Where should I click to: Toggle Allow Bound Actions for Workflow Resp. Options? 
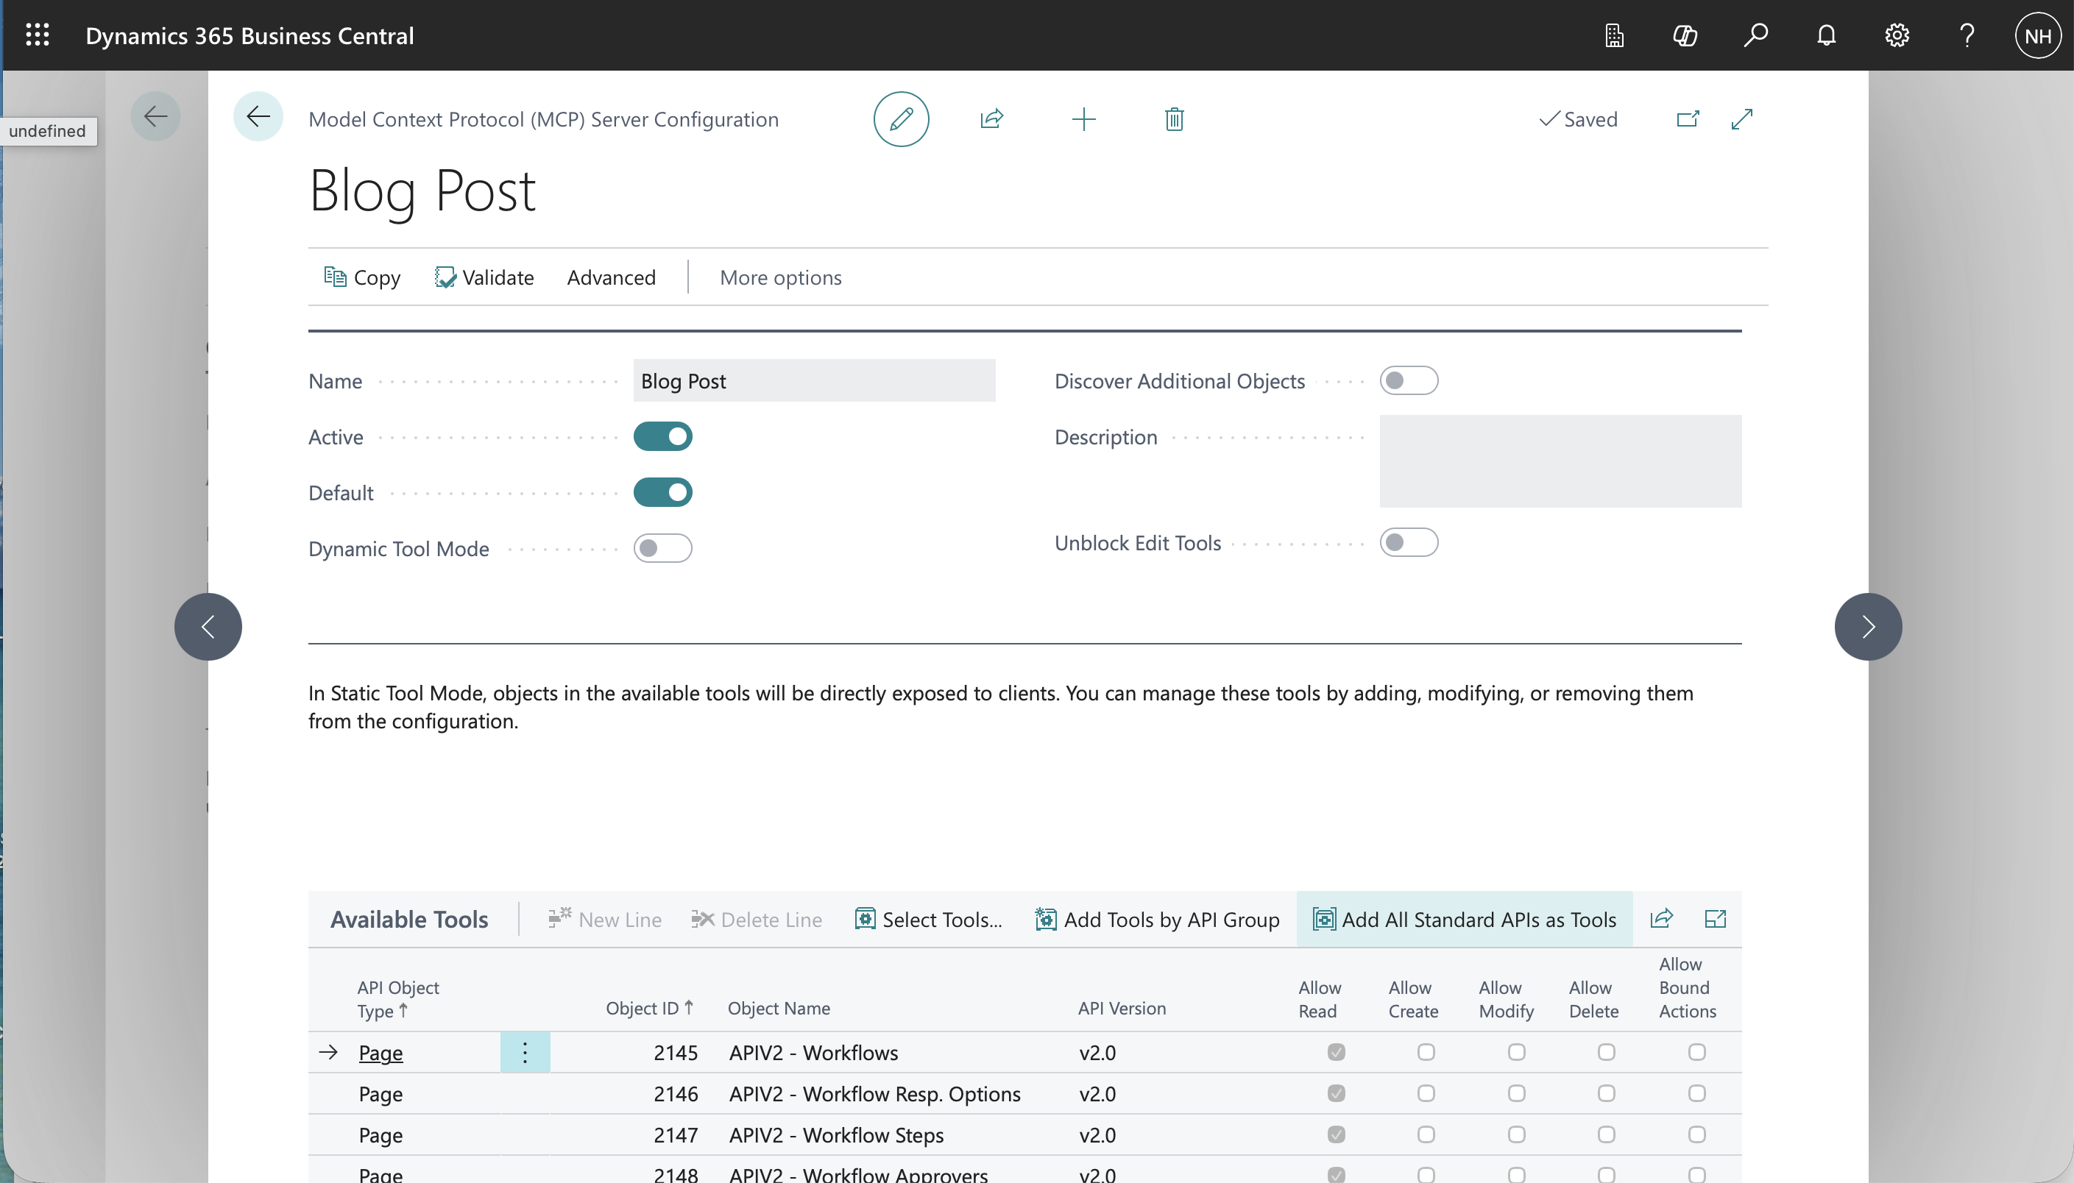1696,1093
